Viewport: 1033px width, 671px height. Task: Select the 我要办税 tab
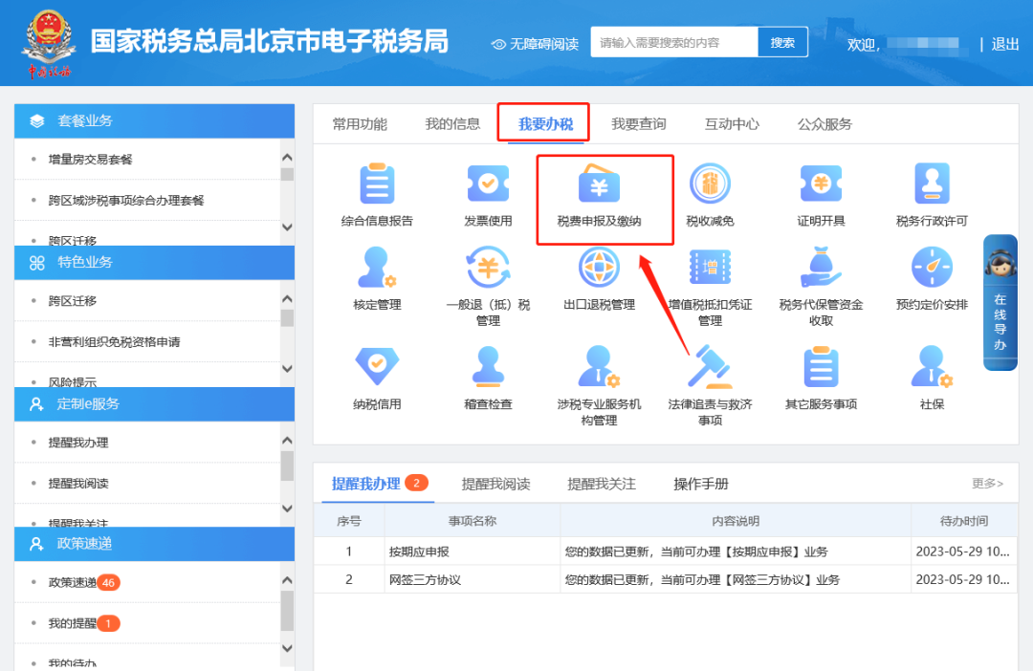545,124
